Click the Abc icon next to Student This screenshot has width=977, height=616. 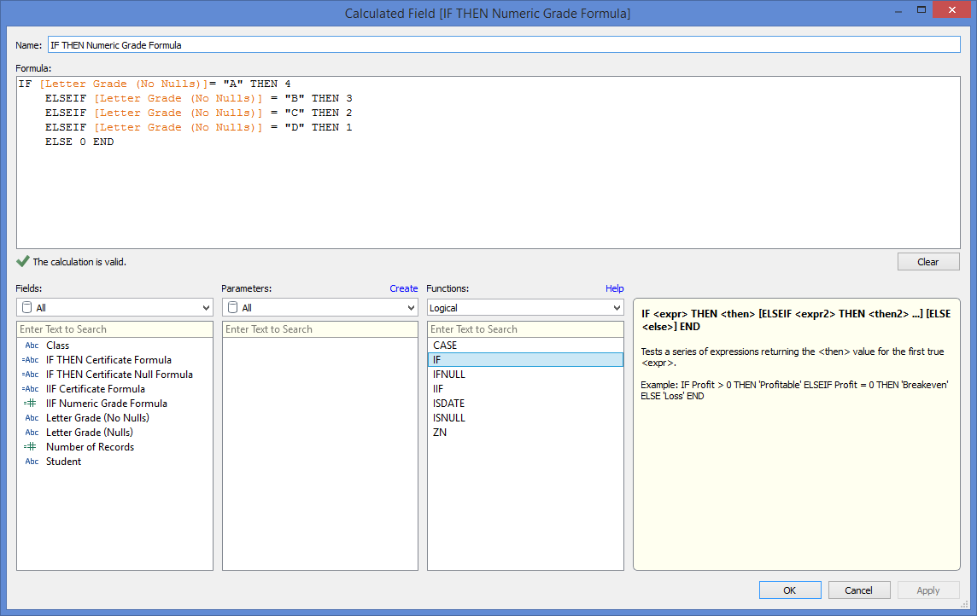32,462
